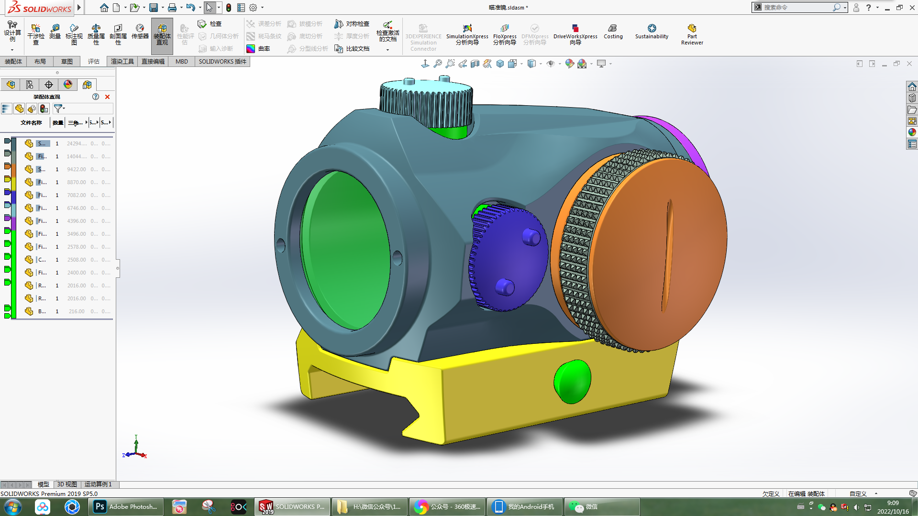This screenshot has width=918, height=516.
Task: Open the Interference Detection (干涉检查) tool
Action: [35, 34]
